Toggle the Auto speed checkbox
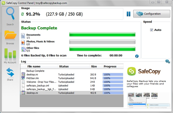173x113 pixels. [x=152, y=30]
